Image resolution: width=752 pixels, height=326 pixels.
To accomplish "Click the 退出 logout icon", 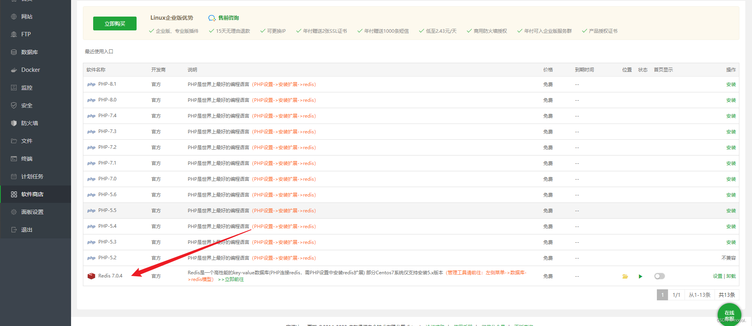I will (14, 230).
